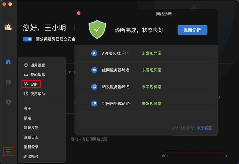This screenshot has height=164, width=239.
Task: Close the 网络诊断 dialog window
Action: point(79,13)
